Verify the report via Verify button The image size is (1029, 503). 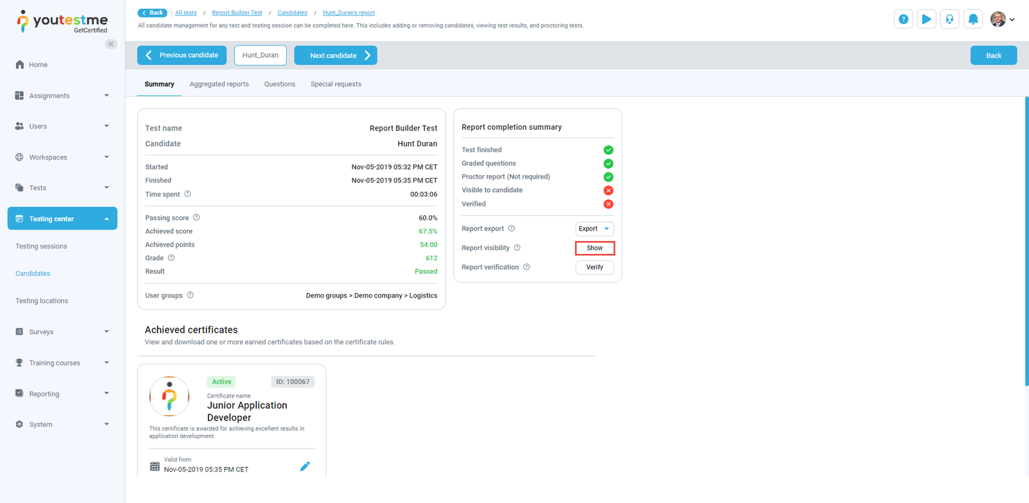pos(594,267)
